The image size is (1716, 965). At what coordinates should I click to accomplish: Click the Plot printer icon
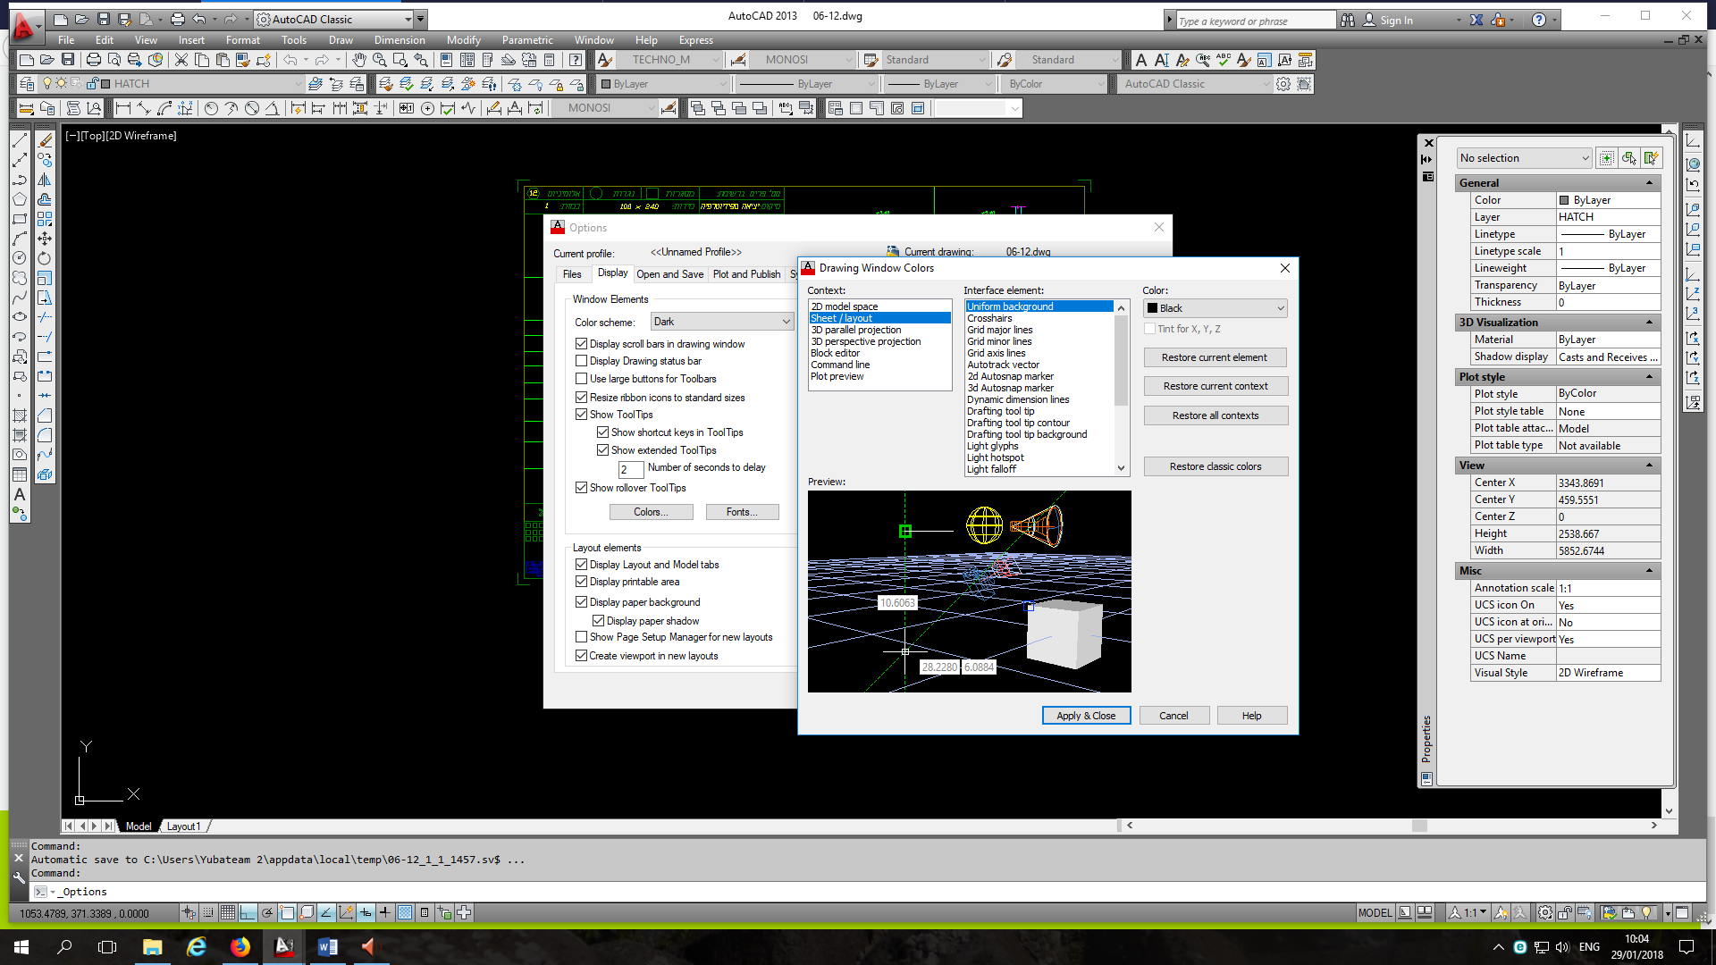(x=94, y=60)
